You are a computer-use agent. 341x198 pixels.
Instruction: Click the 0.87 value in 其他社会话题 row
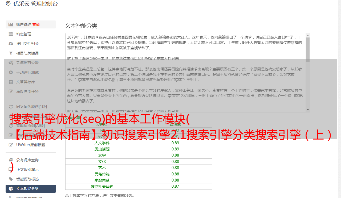[x=175, y=186]
